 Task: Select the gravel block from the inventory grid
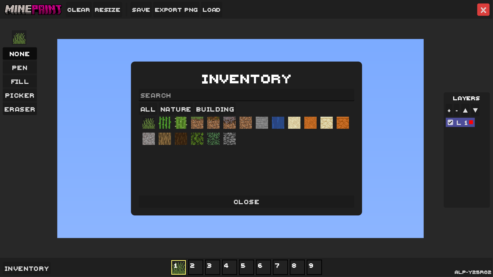tap(148, 139)
